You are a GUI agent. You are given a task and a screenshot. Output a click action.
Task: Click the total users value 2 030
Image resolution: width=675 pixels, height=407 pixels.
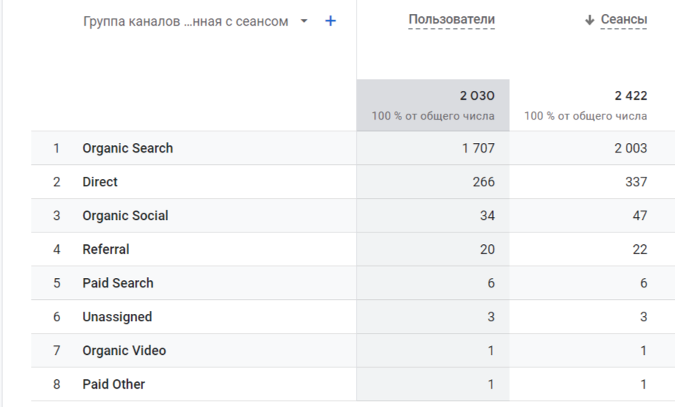(477, 96)
